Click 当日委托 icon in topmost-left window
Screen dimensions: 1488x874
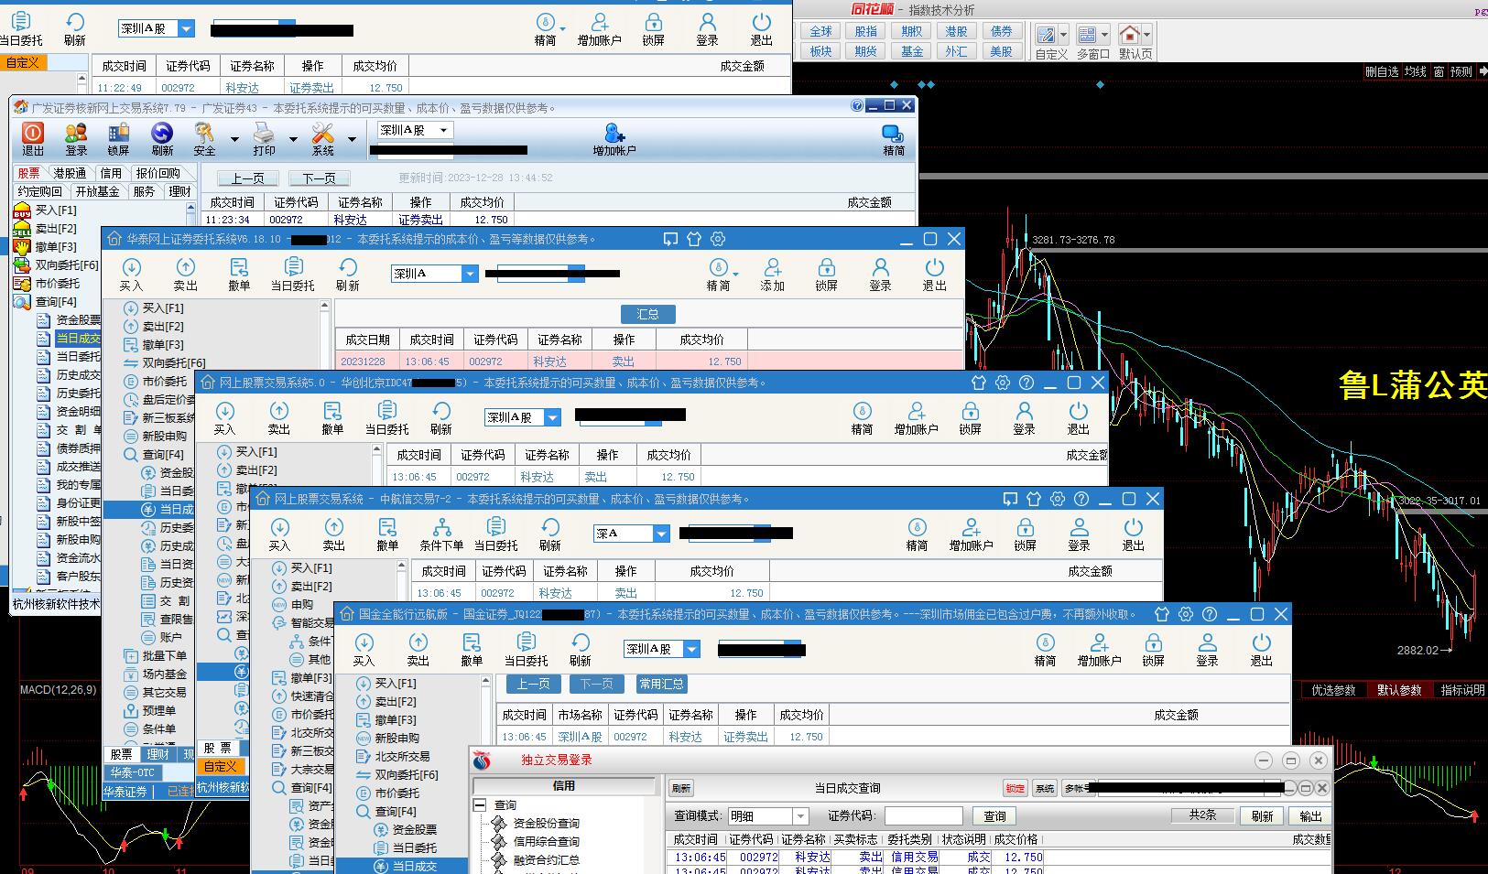[x=20, y=22]
